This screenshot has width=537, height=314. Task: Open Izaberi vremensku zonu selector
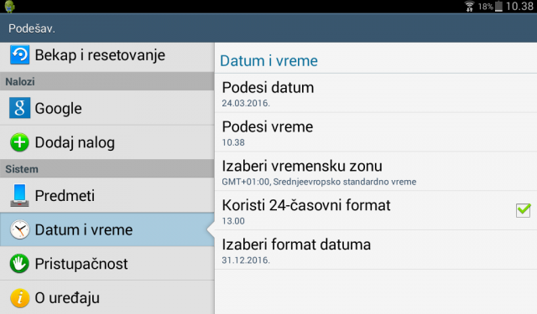click(x=376, y=171)
